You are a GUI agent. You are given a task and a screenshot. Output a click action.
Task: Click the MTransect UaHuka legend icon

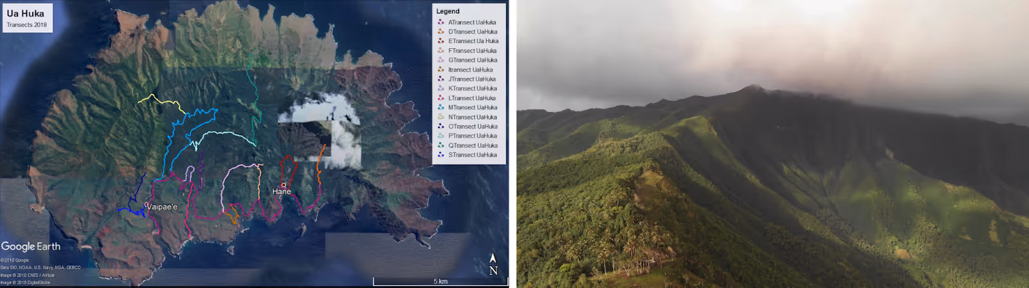[441, 107]
